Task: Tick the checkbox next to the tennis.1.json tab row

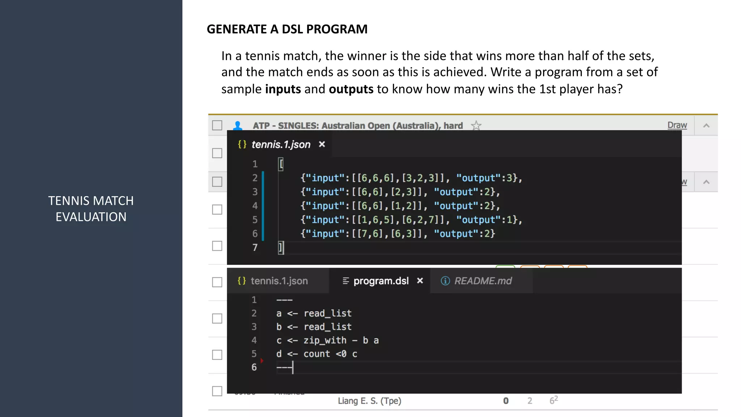Action: click(217, 153)
